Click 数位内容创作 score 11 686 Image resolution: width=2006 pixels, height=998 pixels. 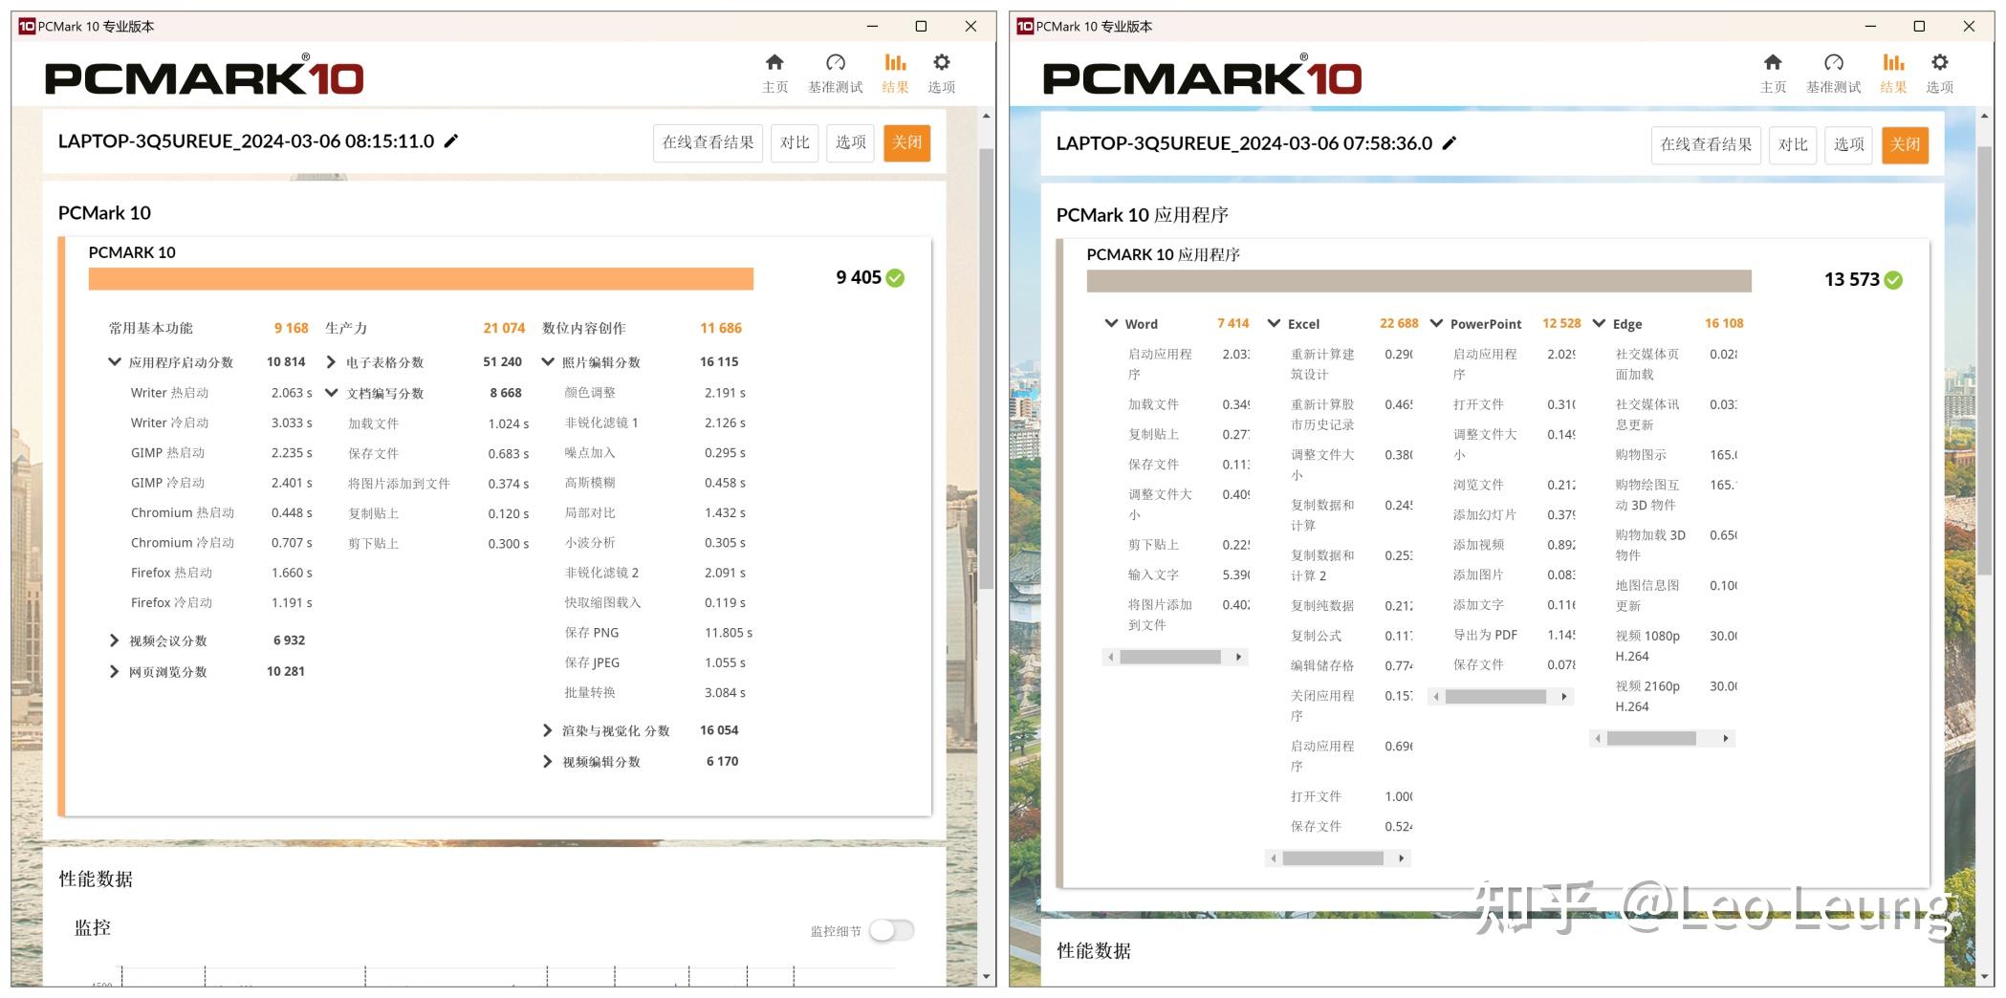pyautogui.click(x=721, y=328)
